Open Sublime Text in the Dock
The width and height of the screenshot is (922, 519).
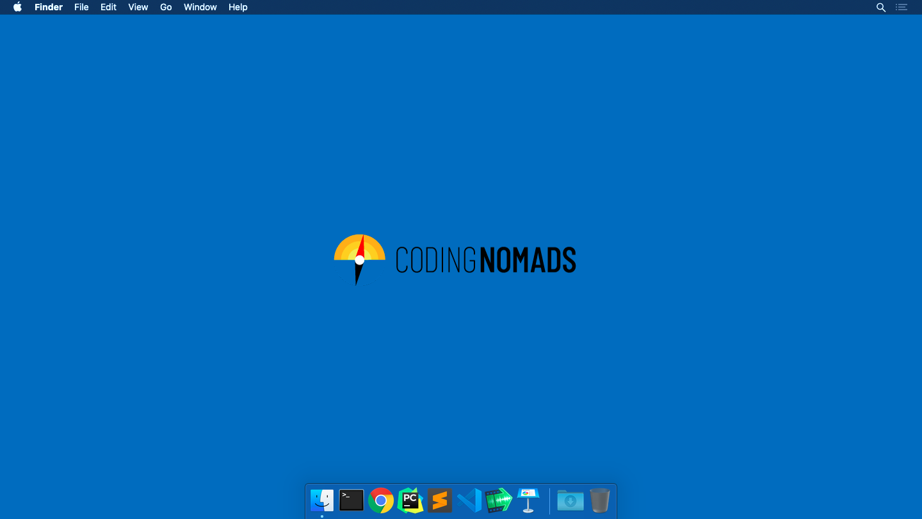(x=440, y=500)
